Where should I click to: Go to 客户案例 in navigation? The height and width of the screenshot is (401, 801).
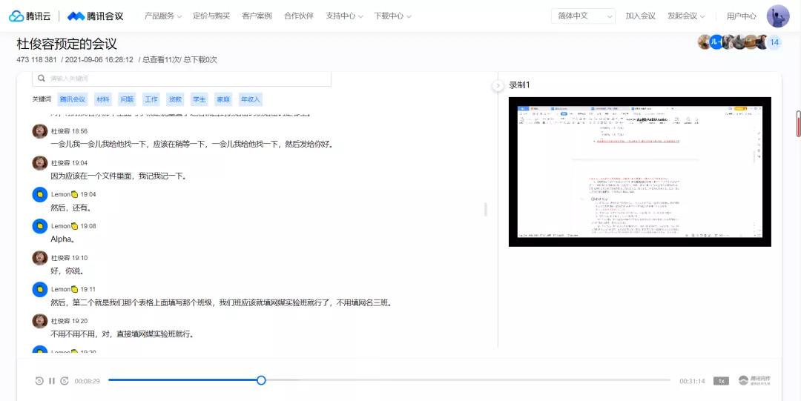coord(257,16)
